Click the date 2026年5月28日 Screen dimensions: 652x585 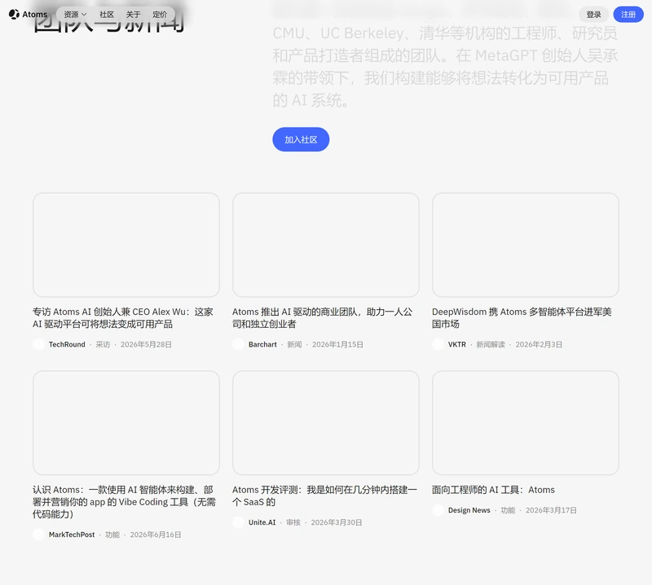click(x=146, y=345)
